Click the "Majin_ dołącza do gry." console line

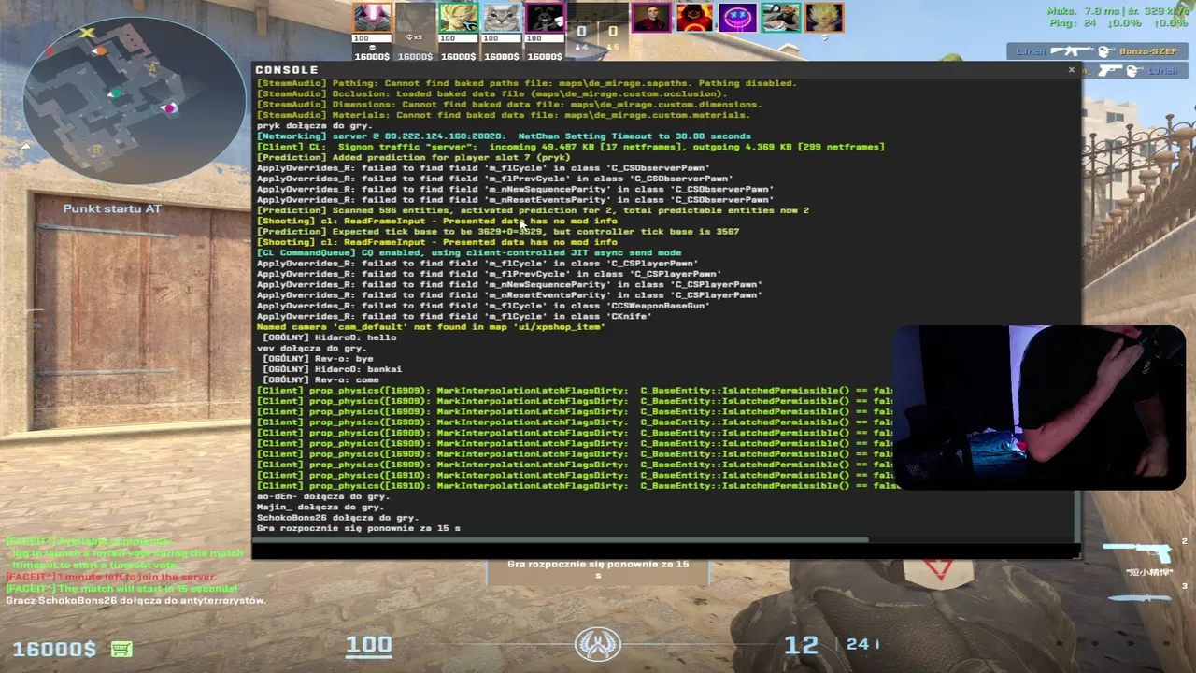tap(322, 508)
